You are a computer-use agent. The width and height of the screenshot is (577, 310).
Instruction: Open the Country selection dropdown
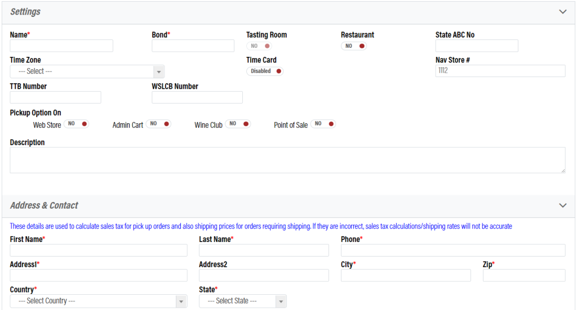pos(98,301)
